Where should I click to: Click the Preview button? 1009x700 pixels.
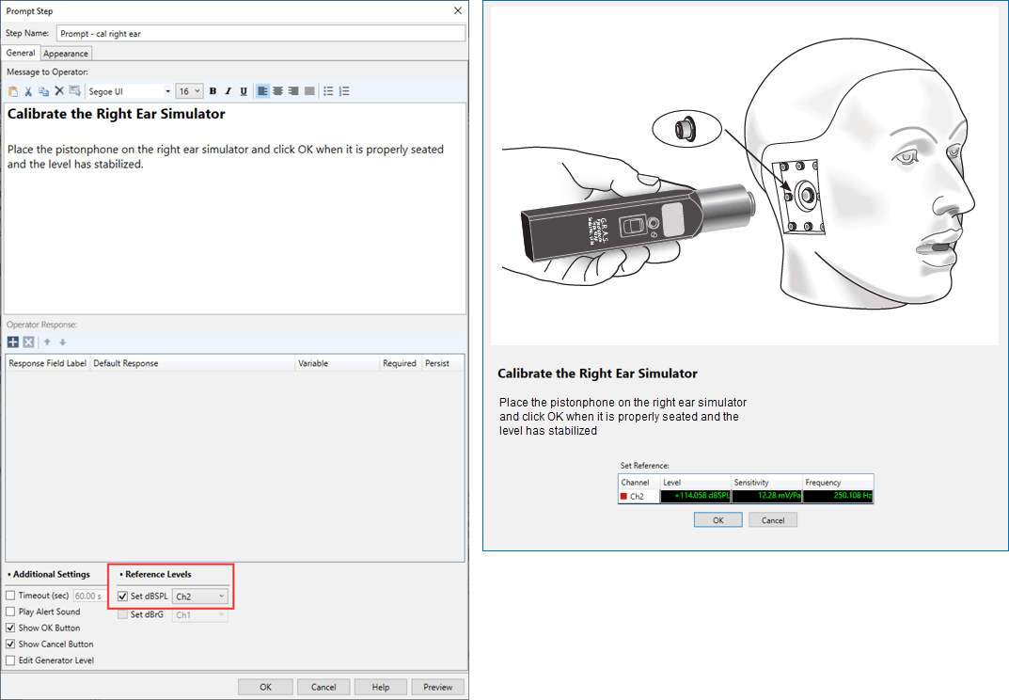[437, 687]
